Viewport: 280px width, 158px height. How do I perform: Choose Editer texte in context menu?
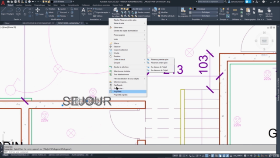(128, 27)
